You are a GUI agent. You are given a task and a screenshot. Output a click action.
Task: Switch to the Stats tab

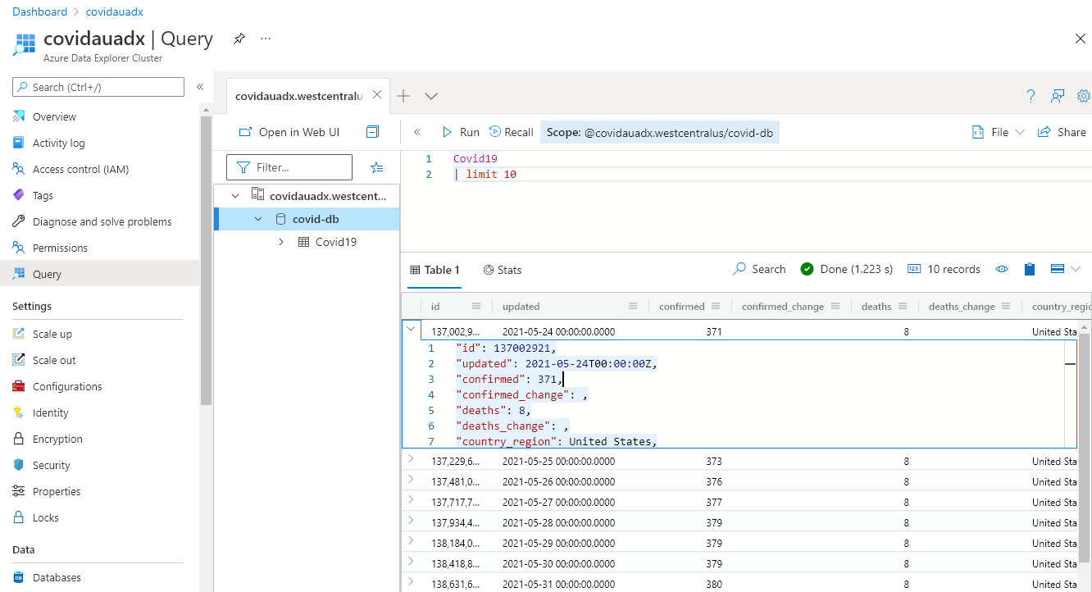pos(503,270)
